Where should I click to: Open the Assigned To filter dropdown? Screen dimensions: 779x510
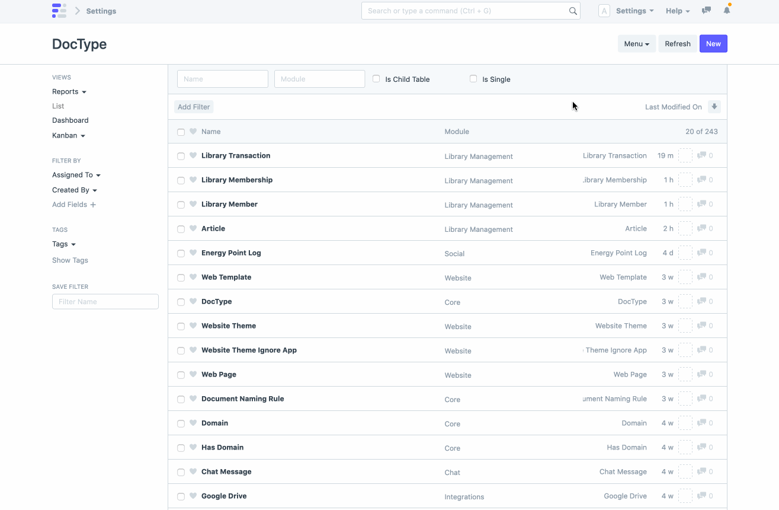point(76,174)
